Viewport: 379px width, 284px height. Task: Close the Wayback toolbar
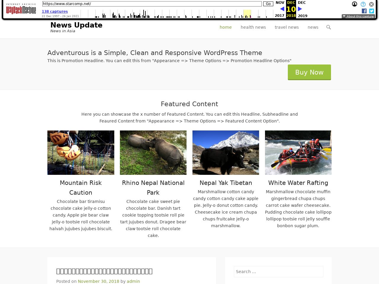[x=371, y=4]
